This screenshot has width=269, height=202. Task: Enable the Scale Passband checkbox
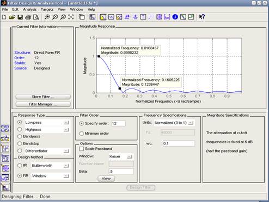(x=82, y=149)
